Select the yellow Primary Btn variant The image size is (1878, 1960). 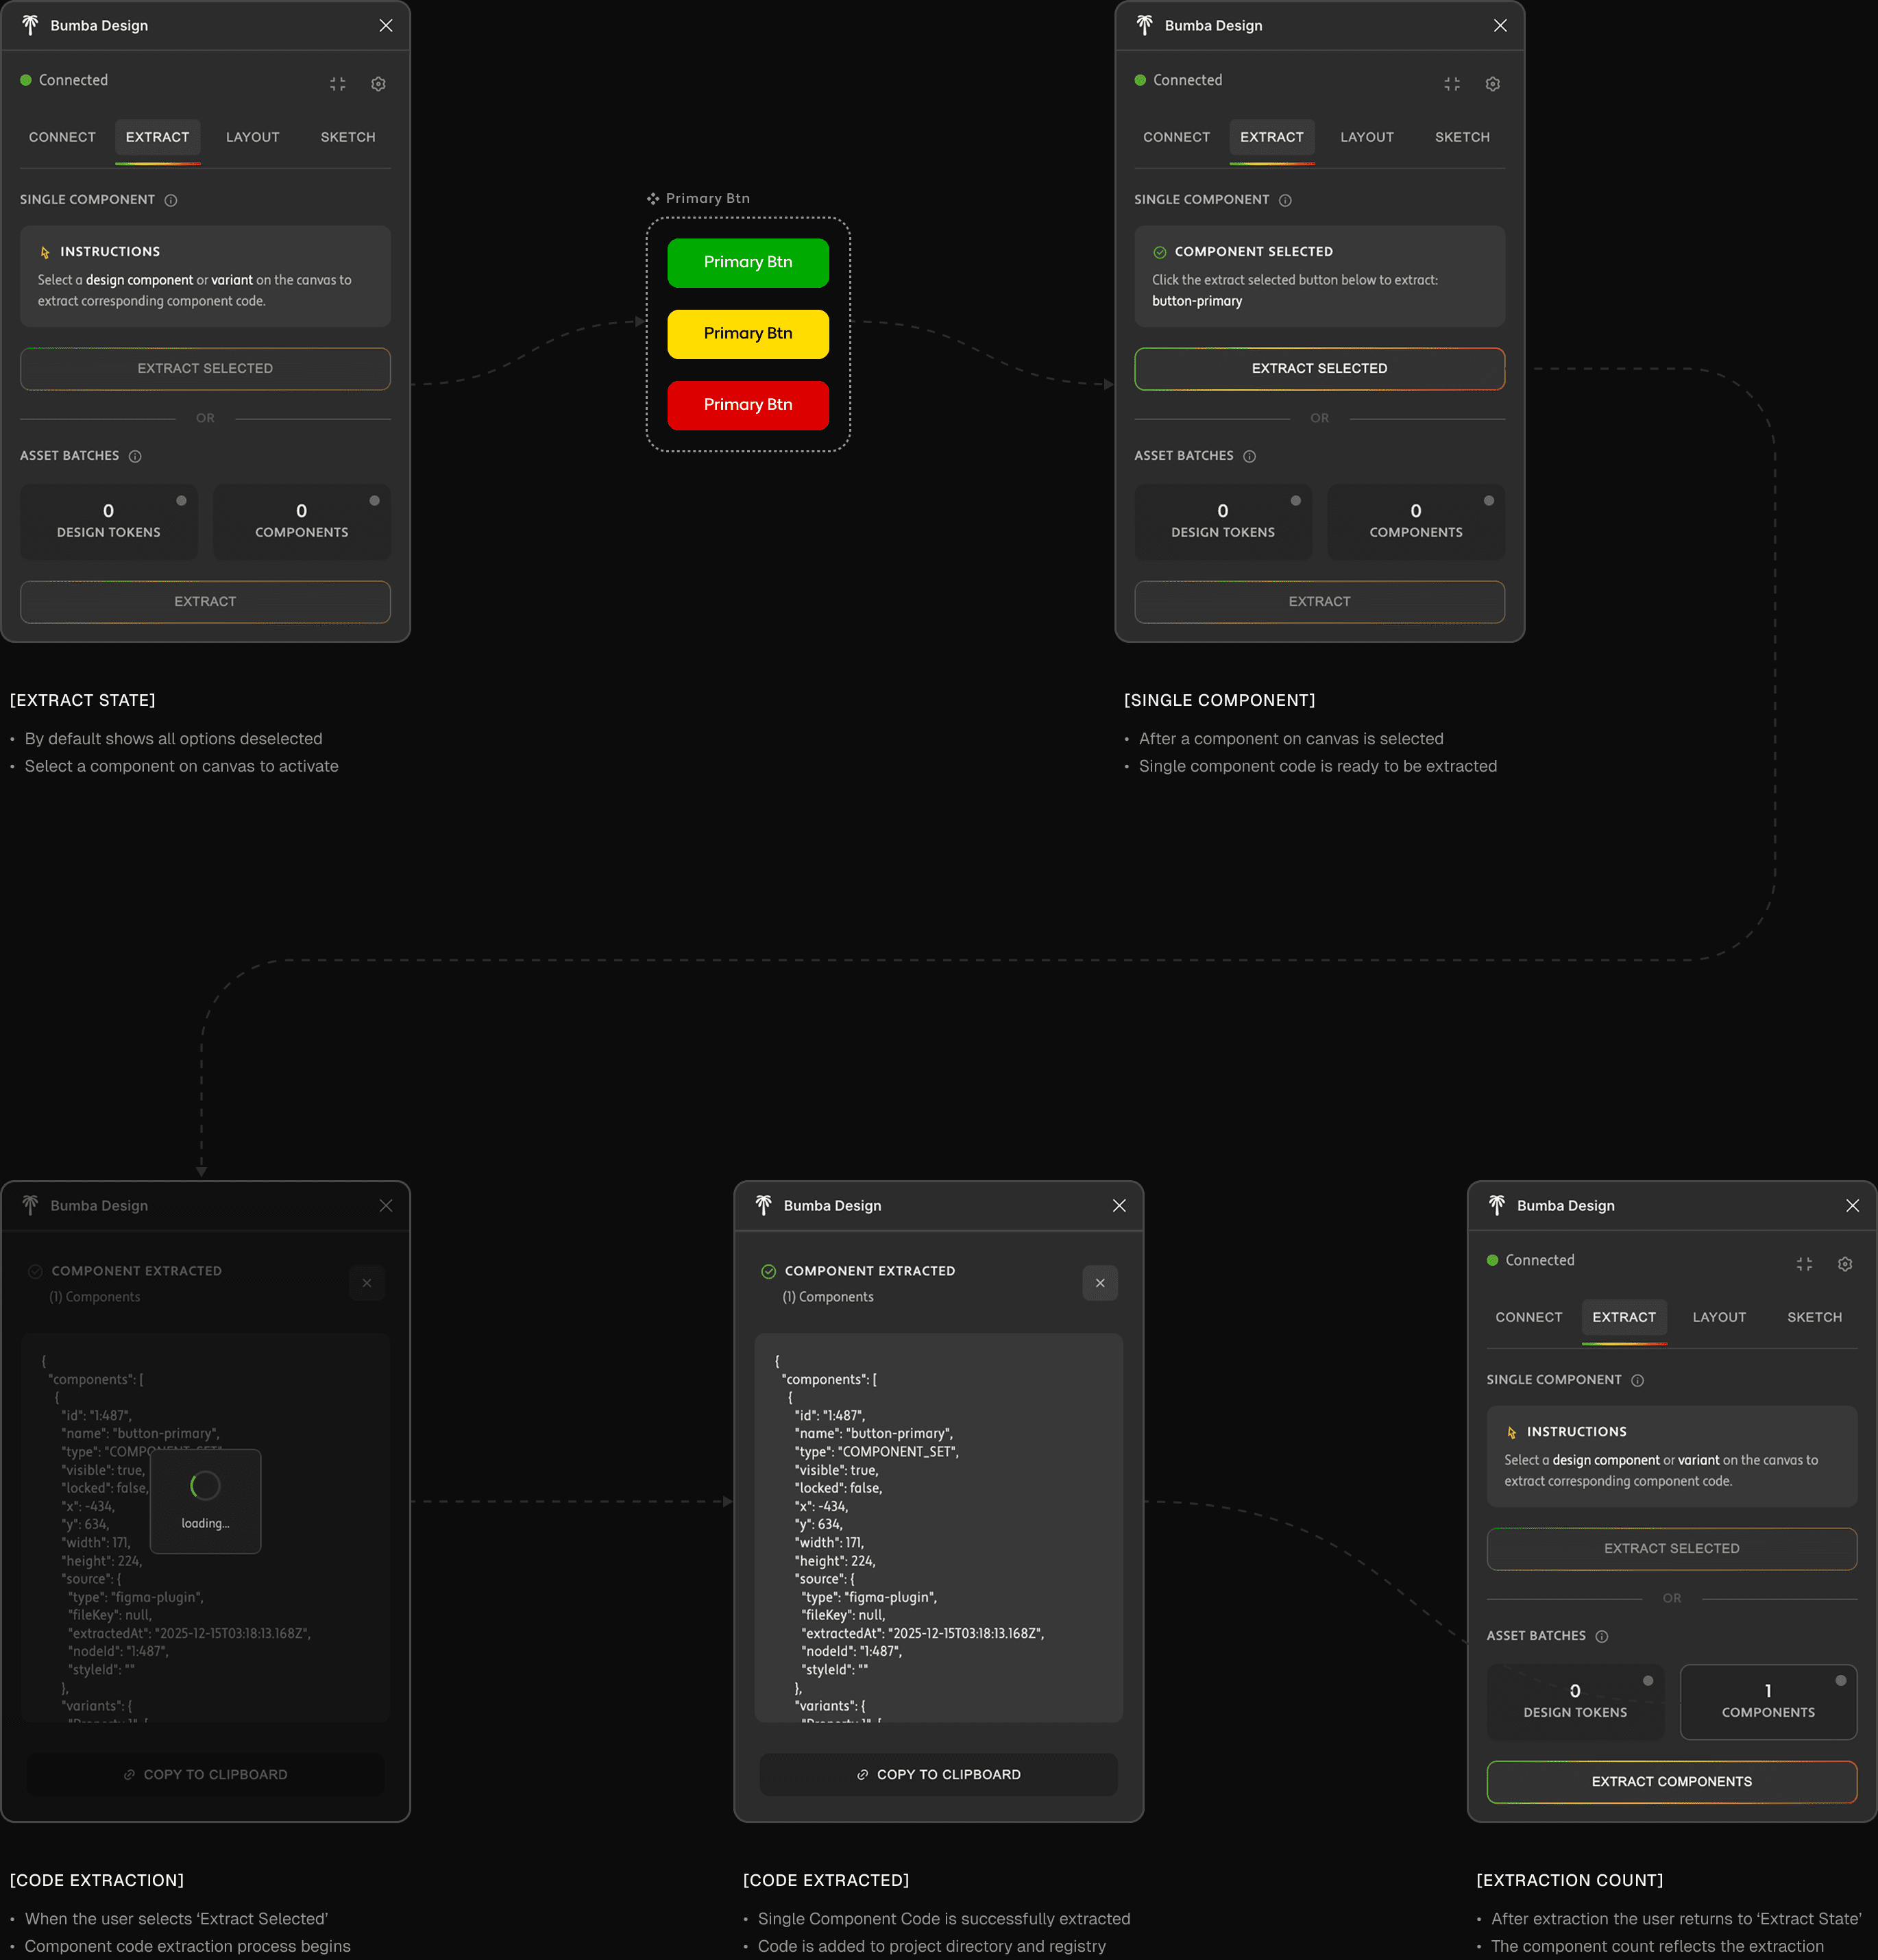pos(748,334)
